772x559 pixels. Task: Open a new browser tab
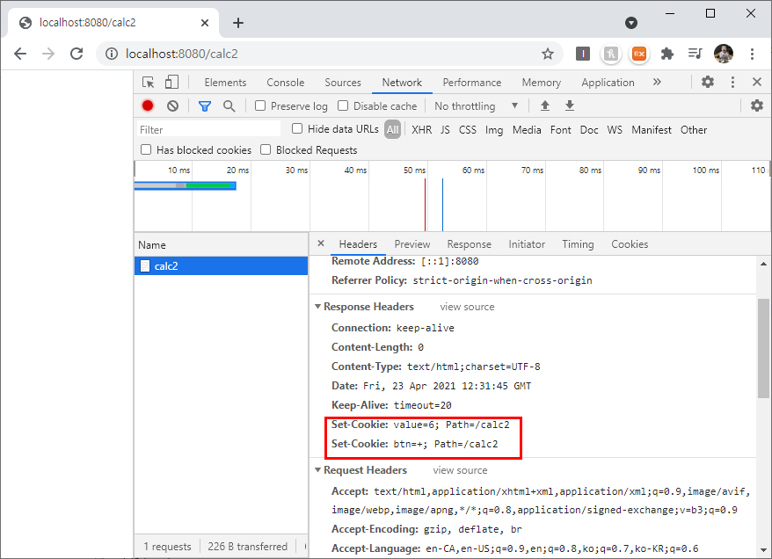pos(238,23)
